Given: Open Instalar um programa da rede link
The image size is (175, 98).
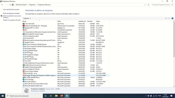Looking at the screenshot, I should (12, 20).
